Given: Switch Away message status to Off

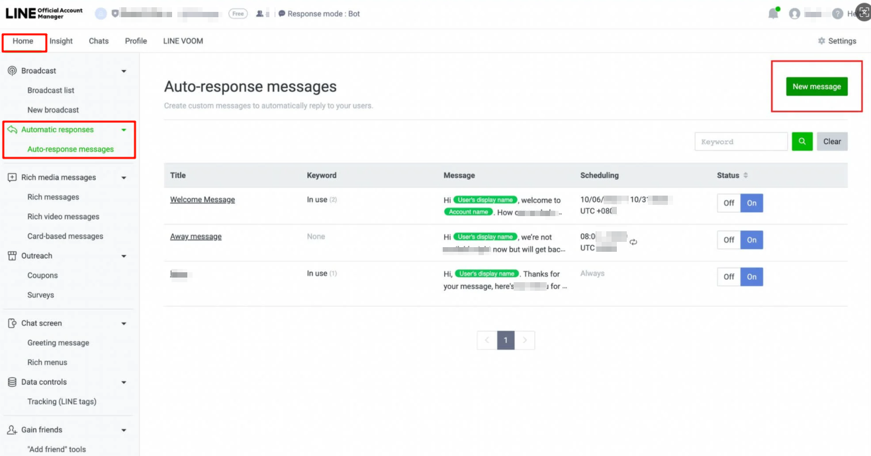Looking at the screenshot, I should [729, 240].
